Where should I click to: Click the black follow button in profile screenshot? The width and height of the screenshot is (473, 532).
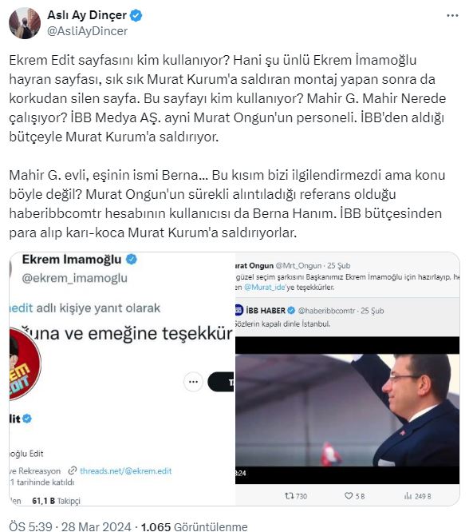tap(221, 382)
